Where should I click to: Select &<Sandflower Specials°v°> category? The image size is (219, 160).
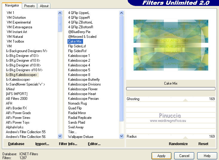tap(25, 84)
